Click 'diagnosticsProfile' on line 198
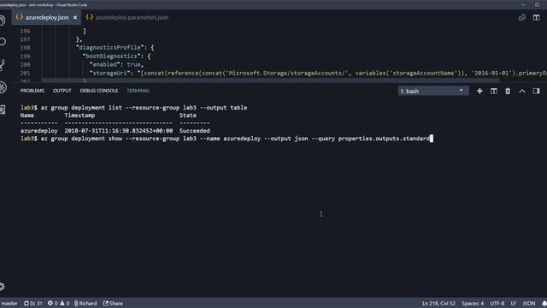The image size is (547, 308). tap(110, 48)
